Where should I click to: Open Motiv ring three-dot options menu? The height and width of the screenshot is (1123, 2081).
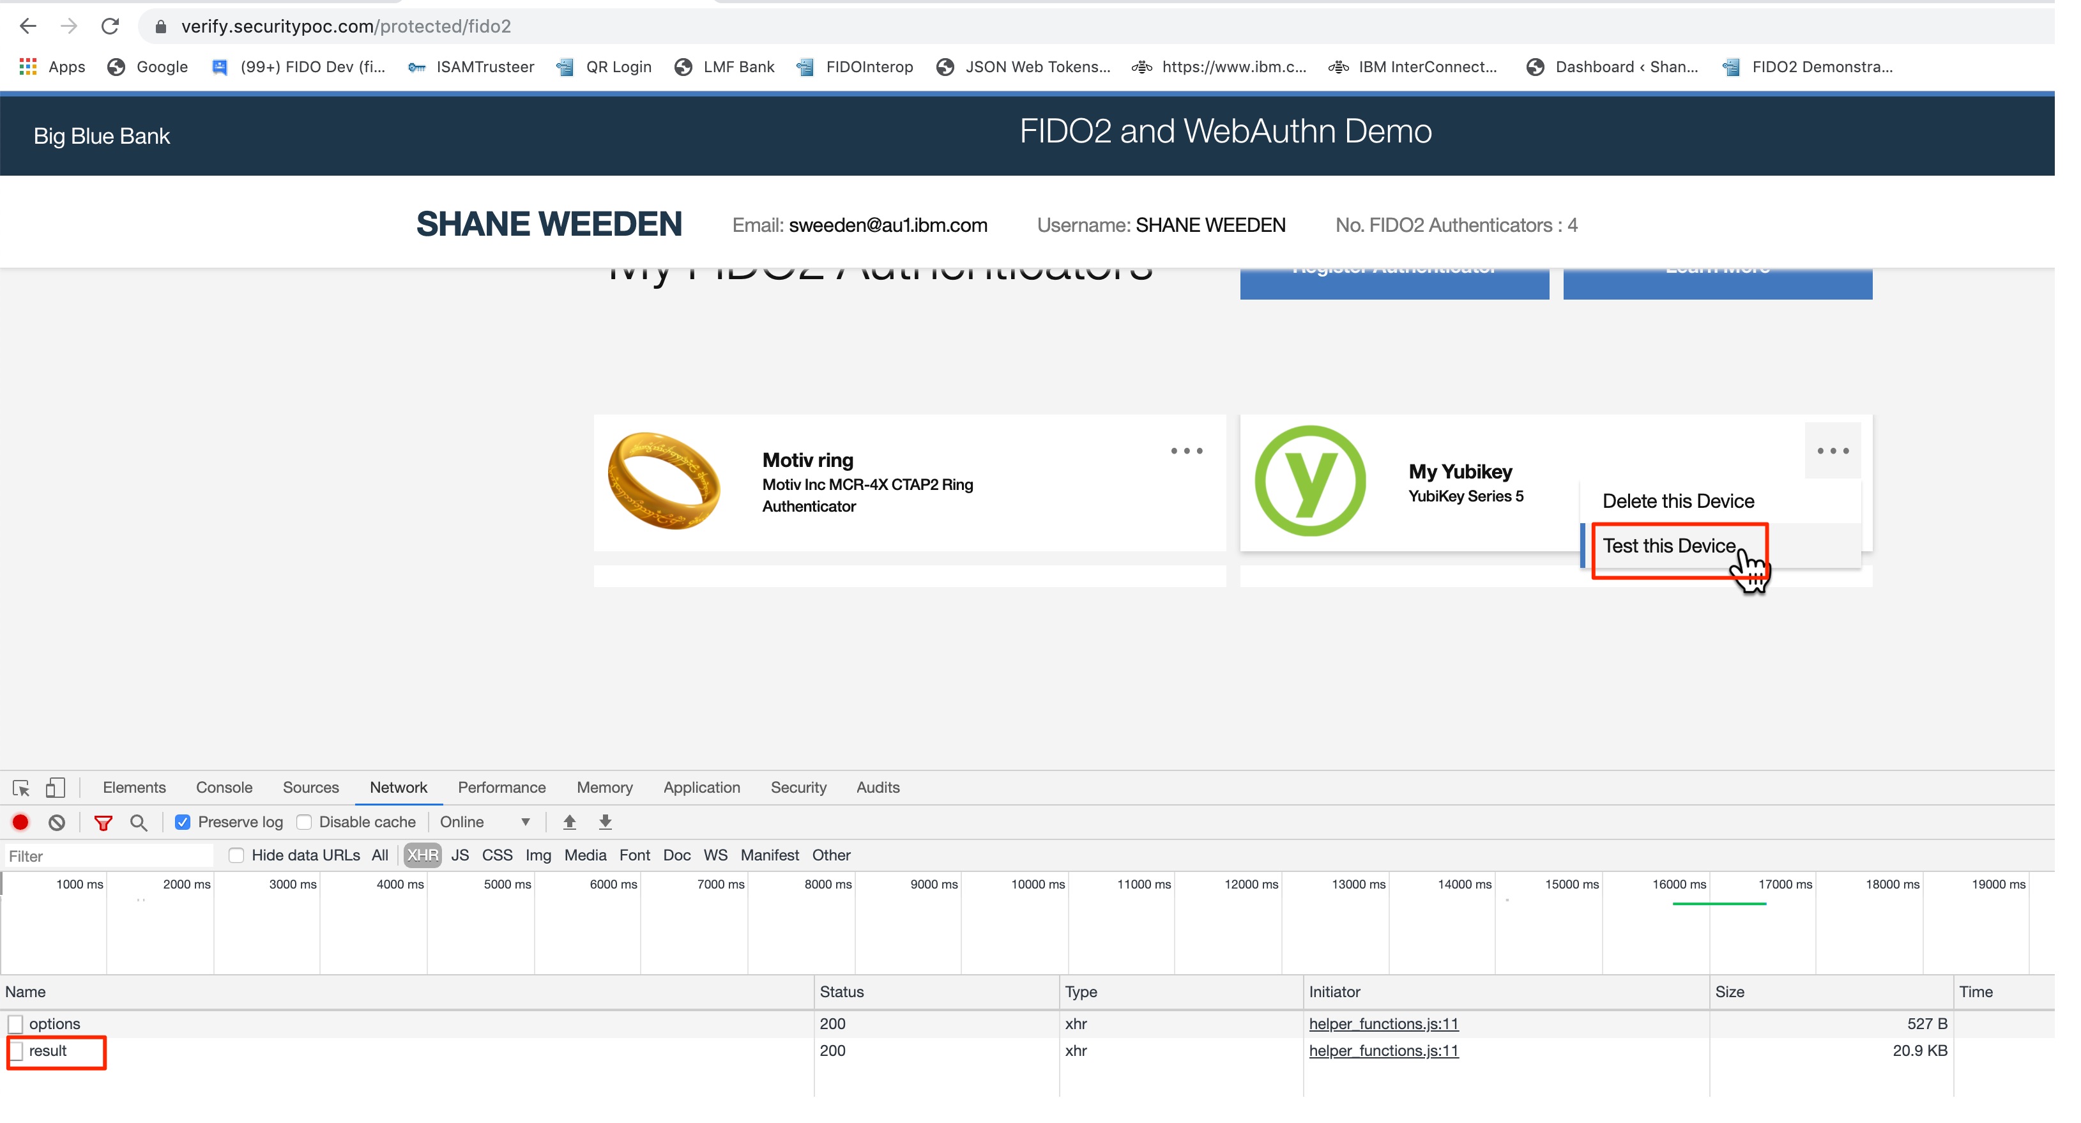click(1186, 451)
